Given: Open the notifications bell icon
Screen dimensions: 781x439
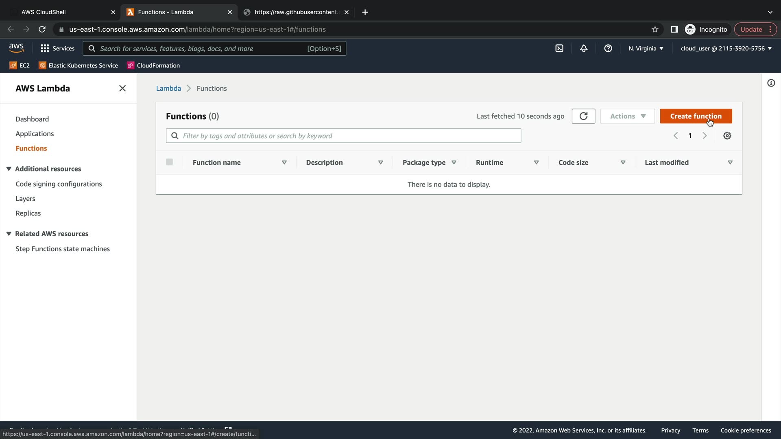Looking at the screenshot, I should coord(584,48).
